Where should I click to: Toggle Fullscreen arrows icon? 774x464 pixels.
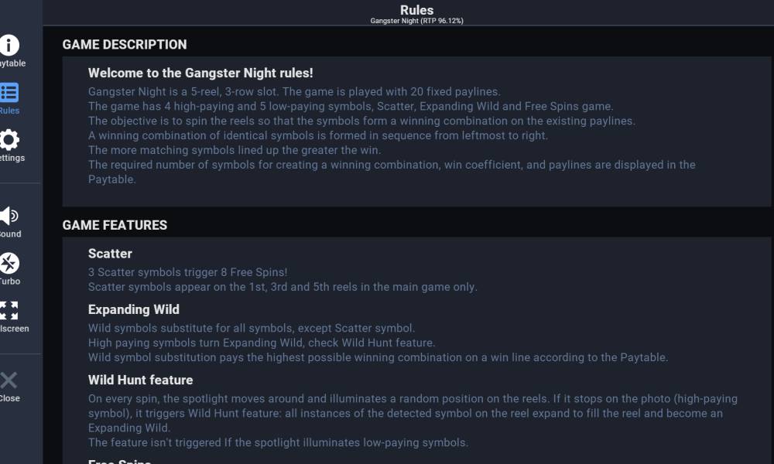[x=9, y=311]
